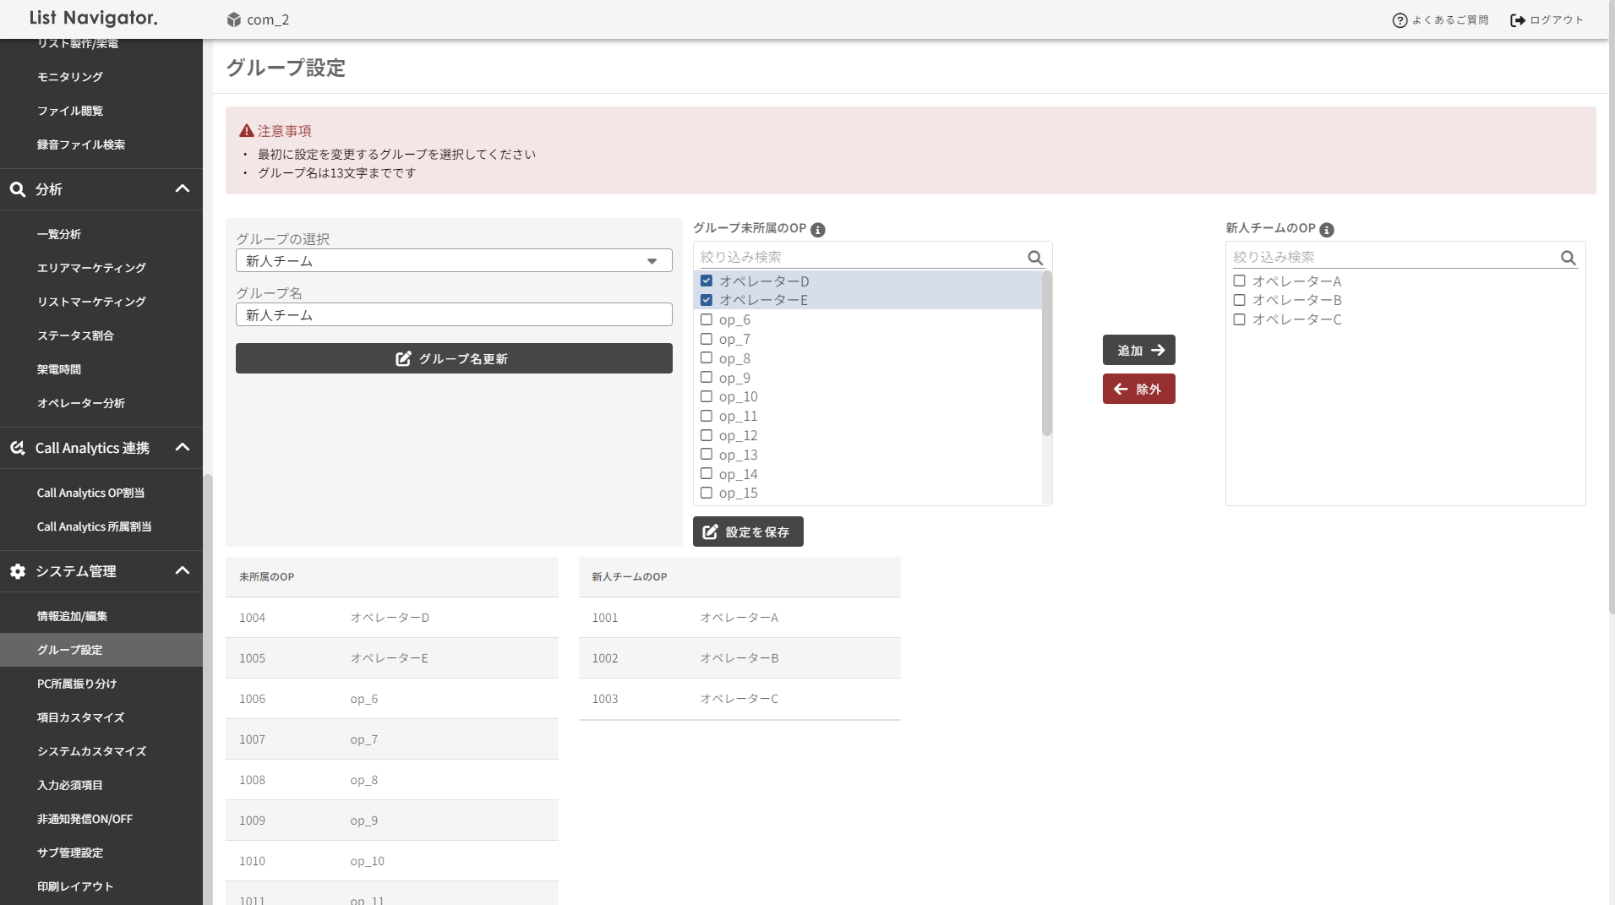This screenshot has width=1615, height=905.
Task: Check the op_10 checkbox
Action: coord(707,396)
